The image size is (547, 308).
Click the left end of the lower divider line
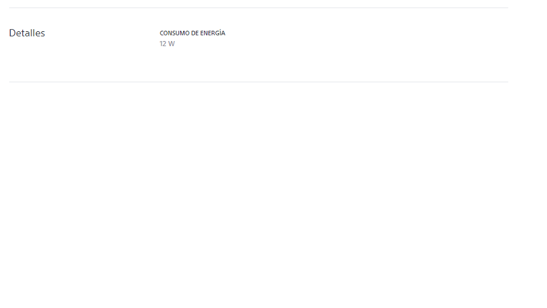click(10, 82)
